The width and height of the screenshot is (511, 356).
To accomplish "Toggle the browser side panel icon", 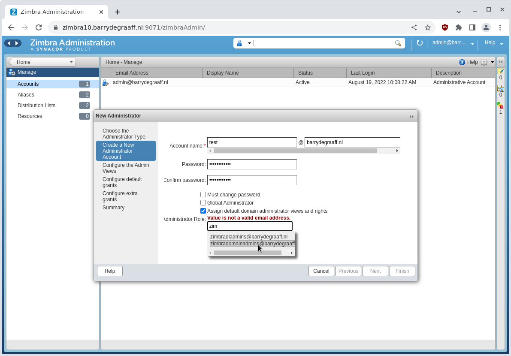I will [472, 27].
